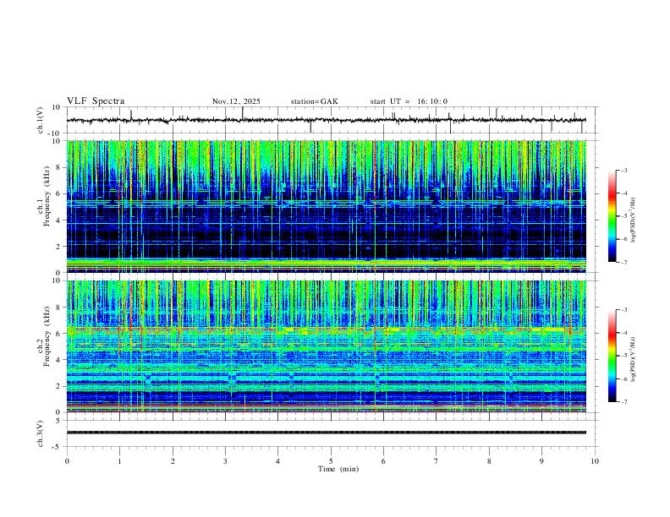The height and width of the screenshot is (517, 670).
Task: Click the log(PSD) label beside ch.2 colorbar
Action: 633,359
